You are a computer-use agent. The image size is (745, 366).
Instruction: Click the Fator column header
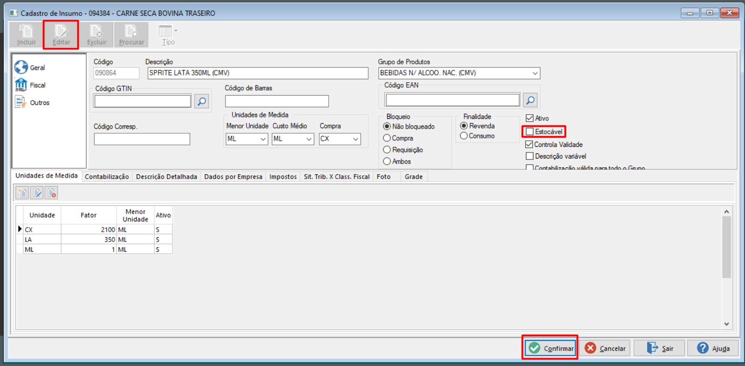click(89, 215)
